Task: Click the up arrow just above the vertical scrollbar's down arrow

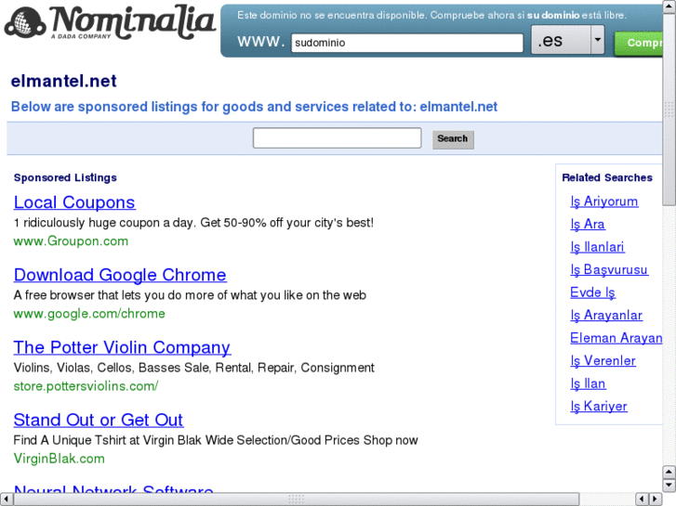Action: pos(669,473)
